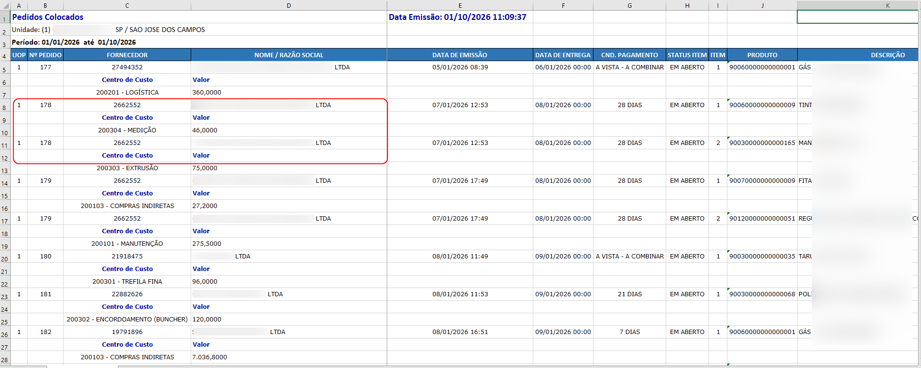Select the value '75,0000'
This screenshot has height=368, width=921.
pyautogui.click(x=205, y=168)
